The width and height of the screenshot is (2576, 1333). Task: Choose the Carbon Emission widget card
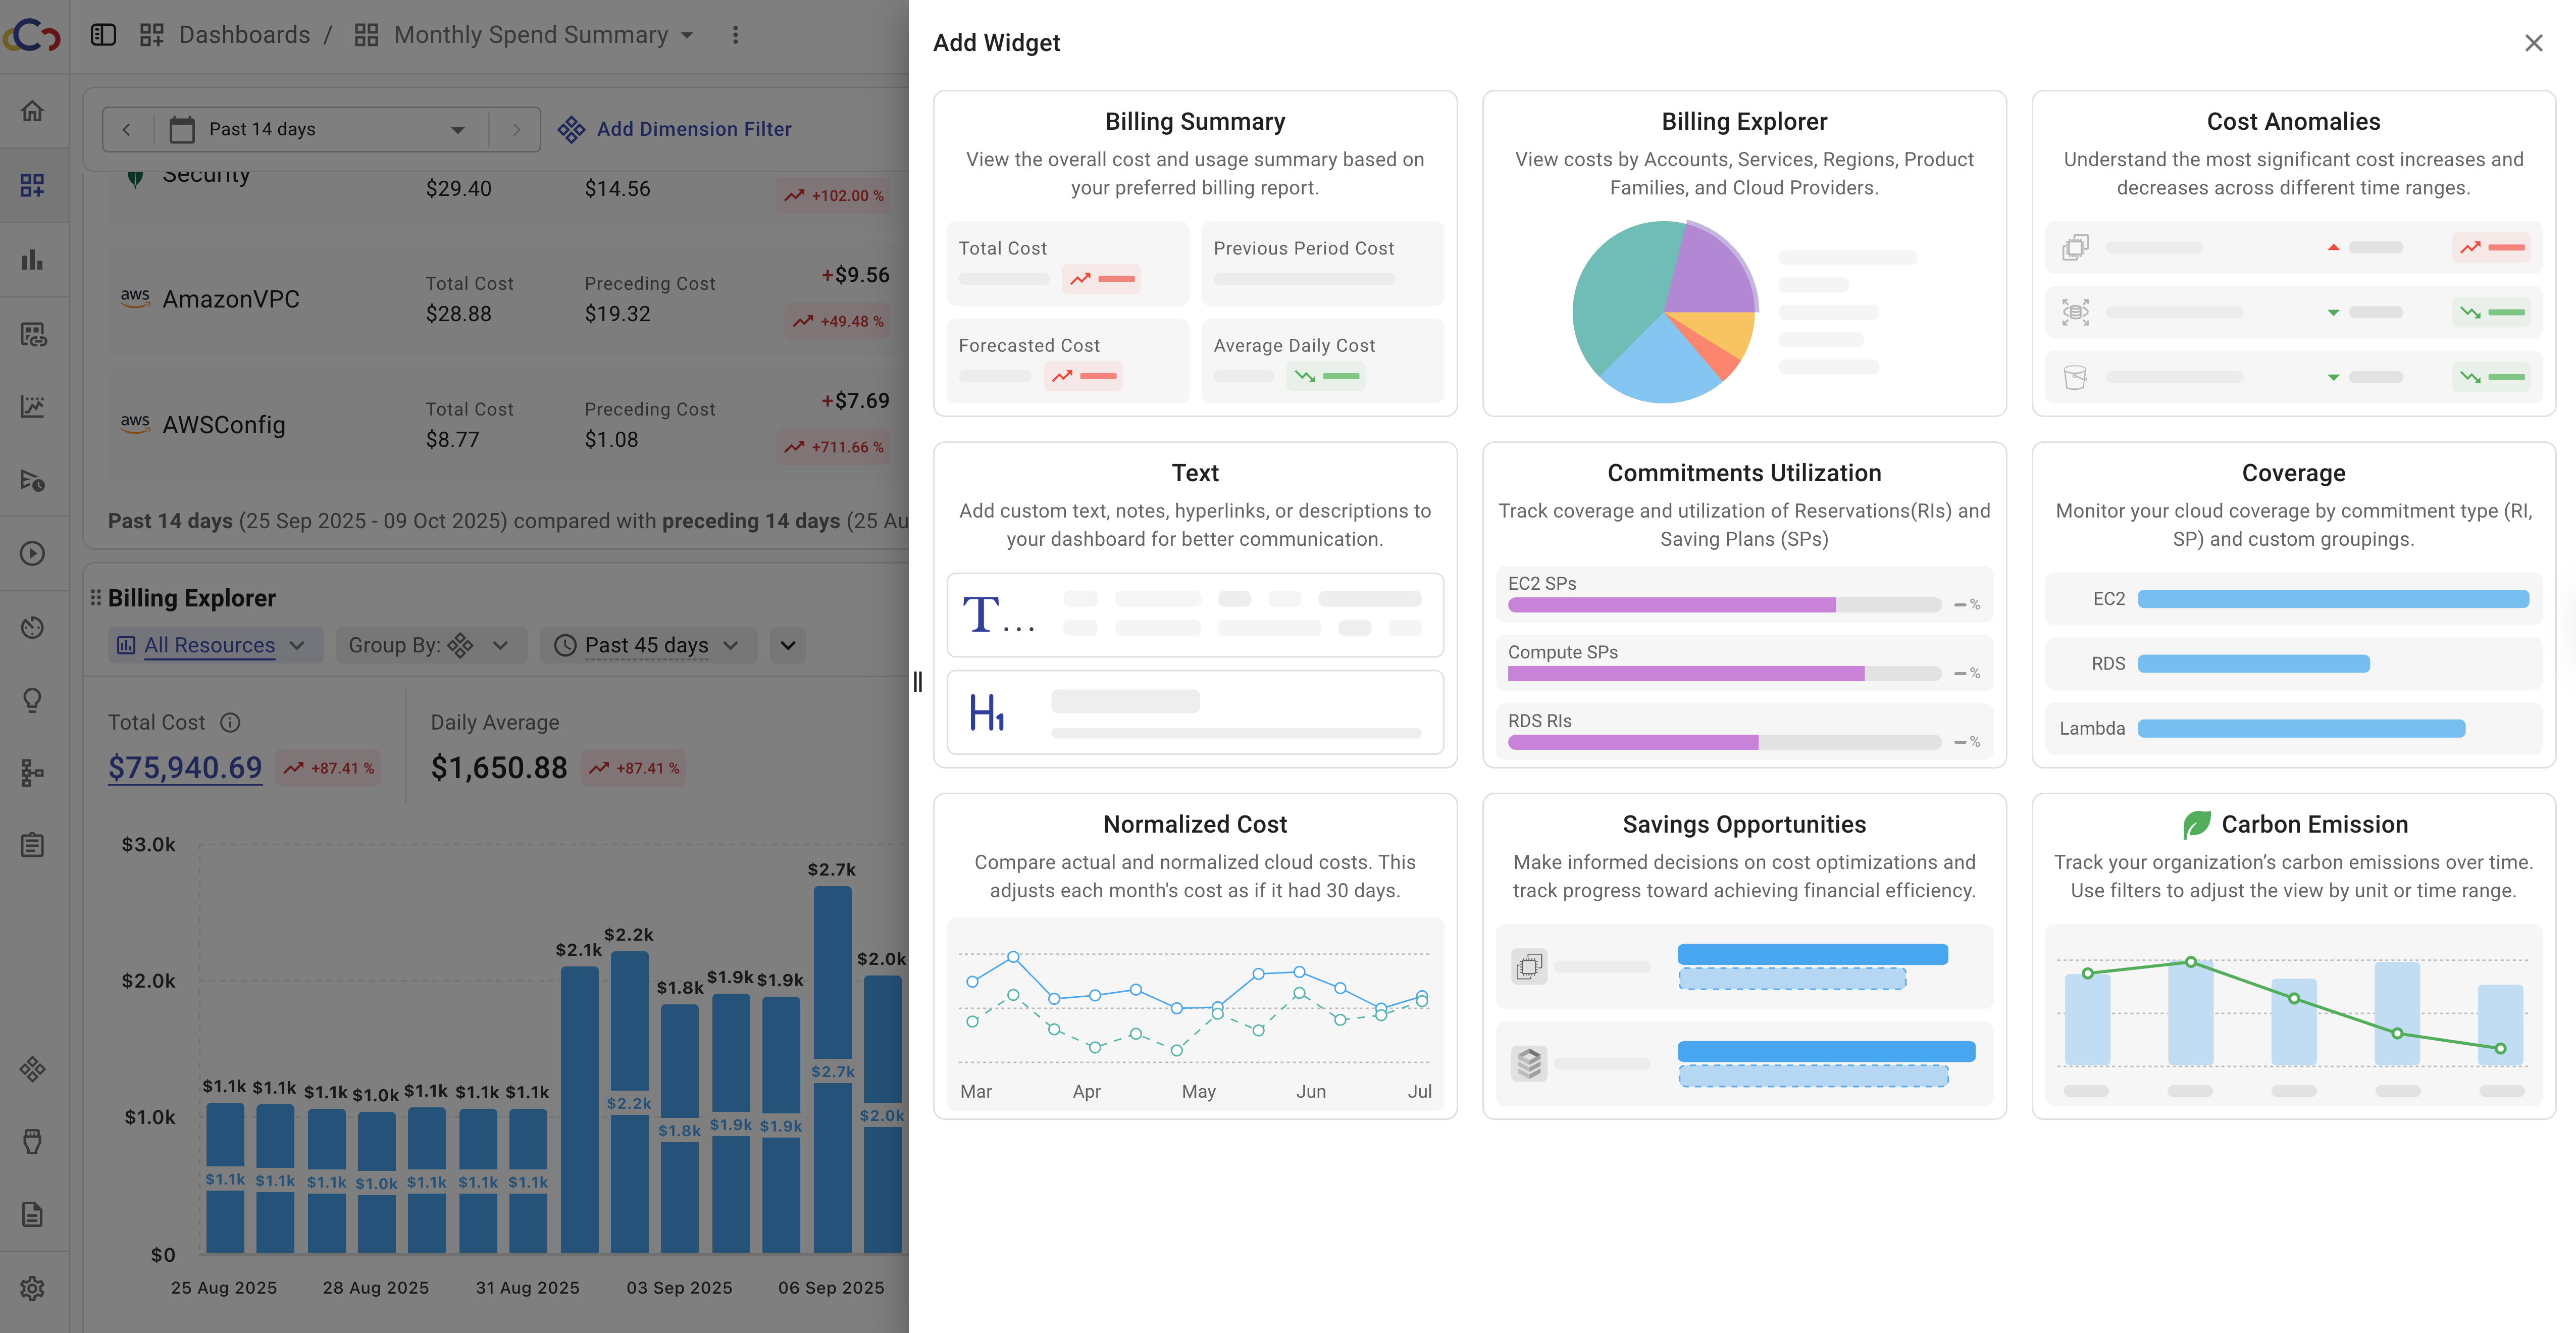pyautogui.click(x=2293, y=956)
